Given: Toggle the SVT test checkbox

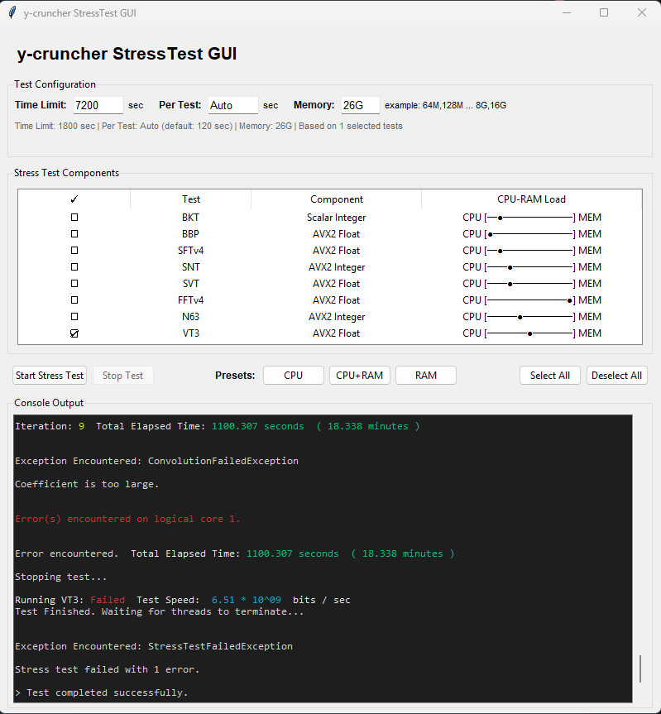Looking at the screenshot, I should pos(74,284).
